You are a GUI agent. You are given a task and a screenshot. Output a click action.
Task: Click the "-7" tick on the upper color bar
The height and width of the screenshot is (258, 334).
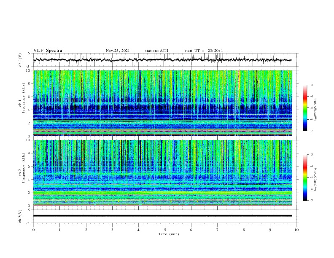311,131
